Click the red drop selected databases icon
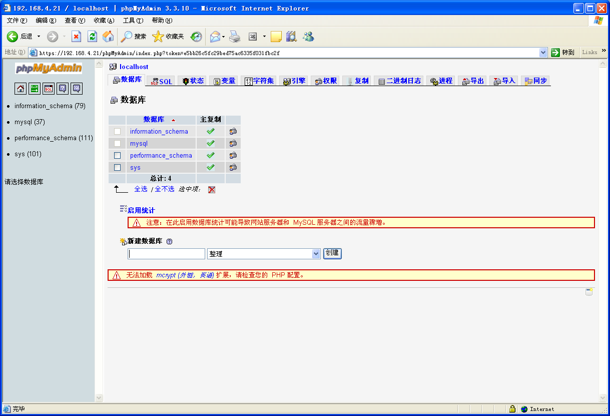This screenshot has width=610, height=416. (212, 190)
